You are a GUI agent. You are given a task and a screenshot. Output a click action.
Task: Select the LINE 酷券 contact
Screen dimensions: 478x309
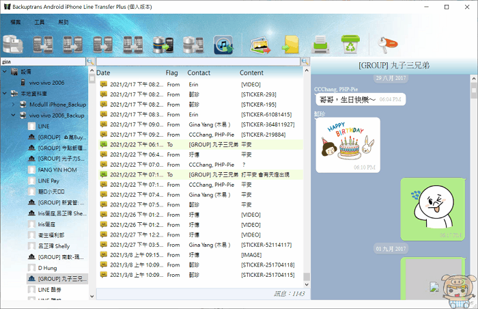[x=49, y=290]
